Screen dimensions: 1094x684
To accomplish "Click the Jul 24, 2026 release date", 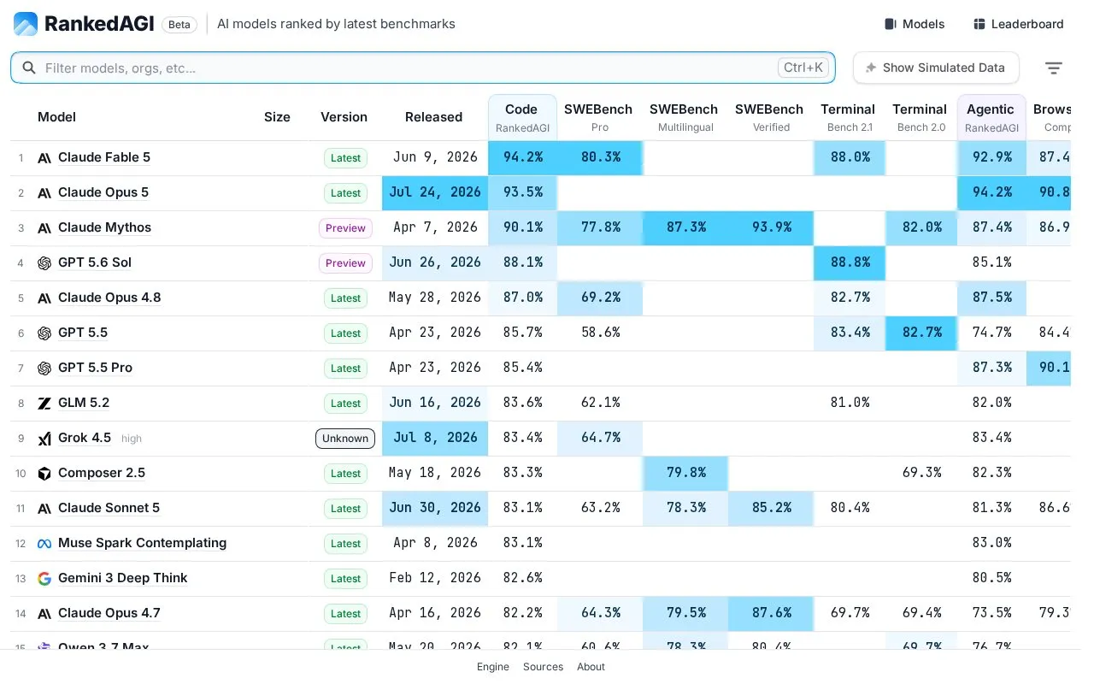I will tap(435, 192).
